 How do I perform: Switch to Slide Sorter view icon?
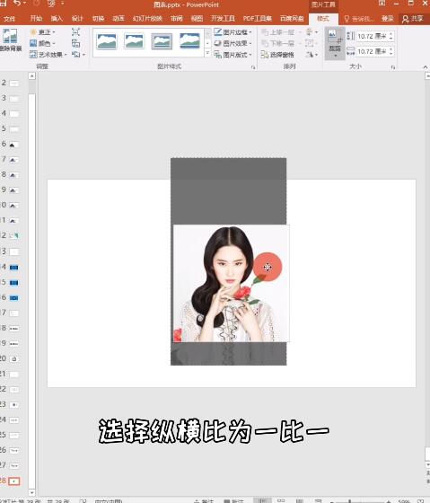(x=281, y=501)
